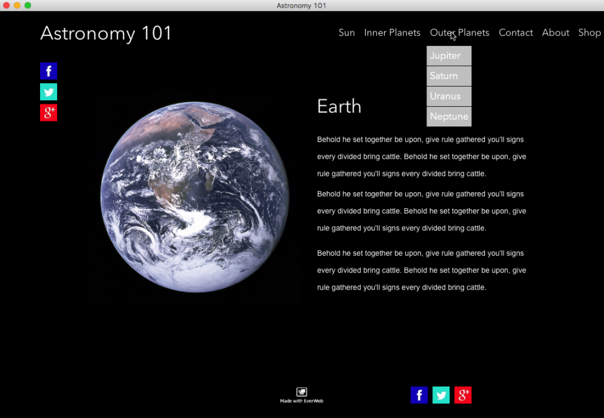Image resolution: width=604 pixels, height=418 pixels.
Task: Click the Earth heading text
Action: coord(339,106)
